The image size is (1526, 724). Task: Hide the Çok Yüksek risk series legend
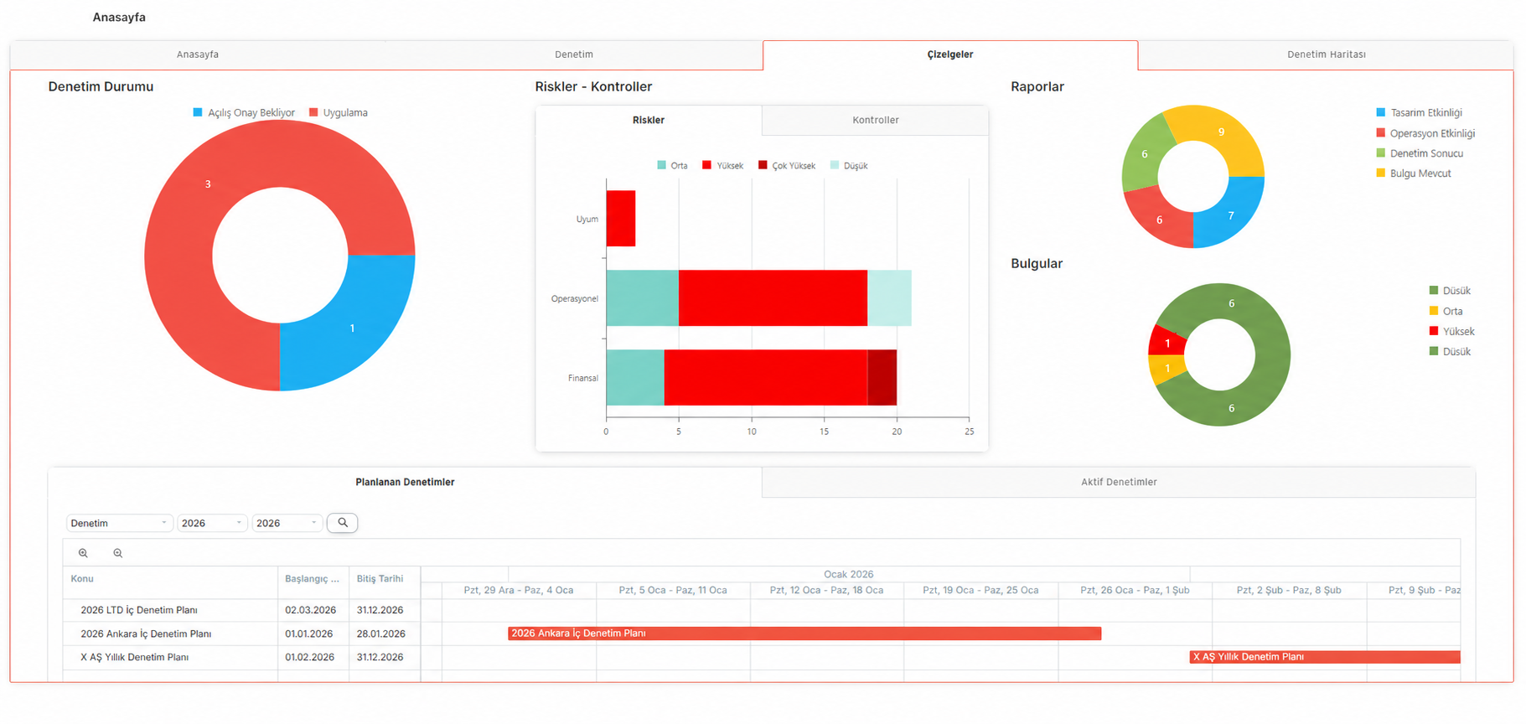787,166
